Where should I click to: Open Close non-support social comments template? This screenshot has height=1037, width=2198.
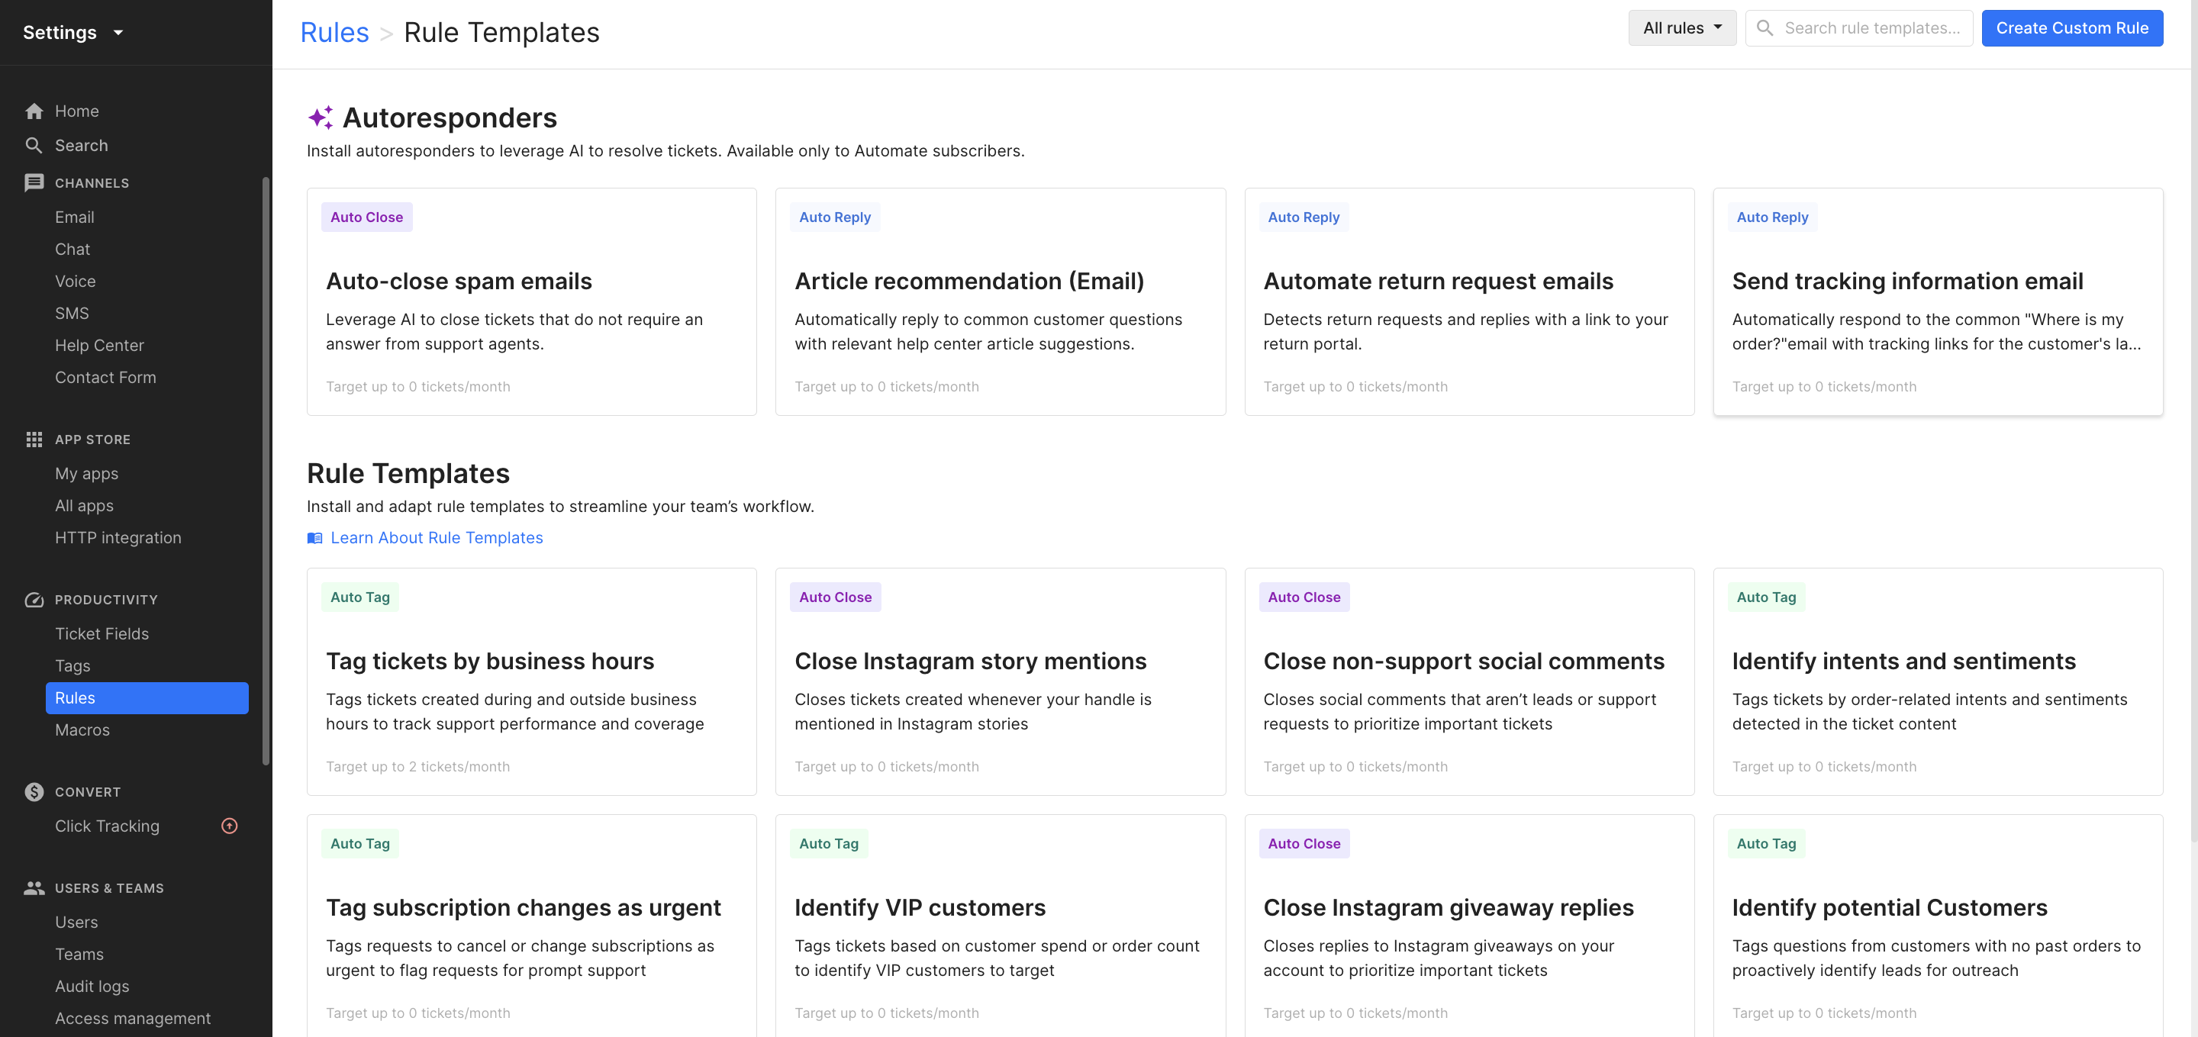click(x=1469, y=682)
